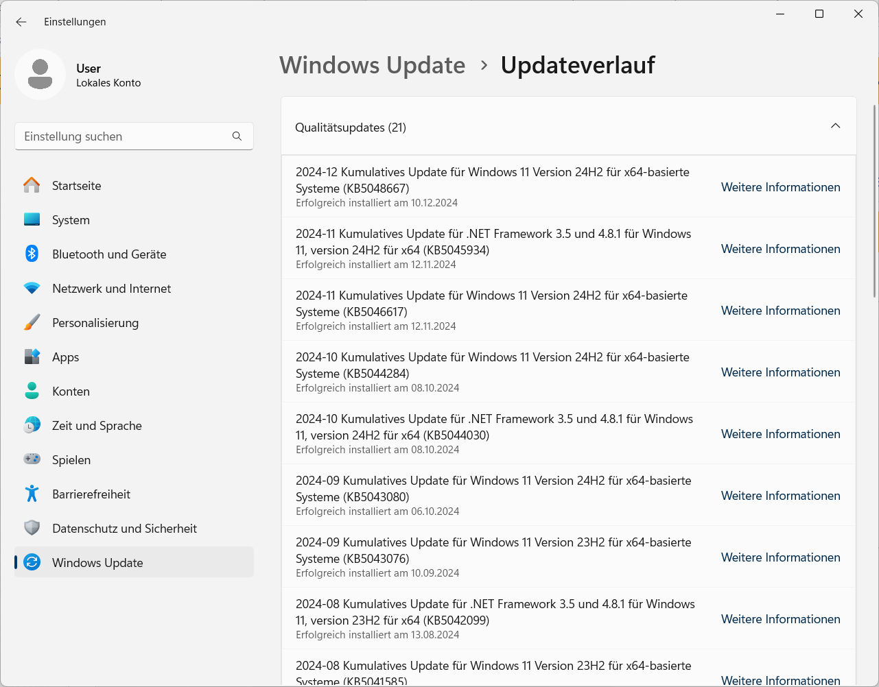The image size is (879, 687).
Task: Open Weitere Informationen for KB5046617
Action: click(780, 311)
